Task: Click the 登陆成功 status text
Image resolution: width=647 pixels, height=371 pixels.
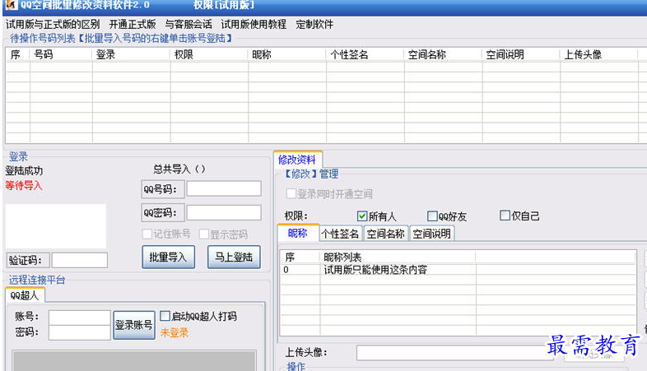Action: tap(24, 170)
